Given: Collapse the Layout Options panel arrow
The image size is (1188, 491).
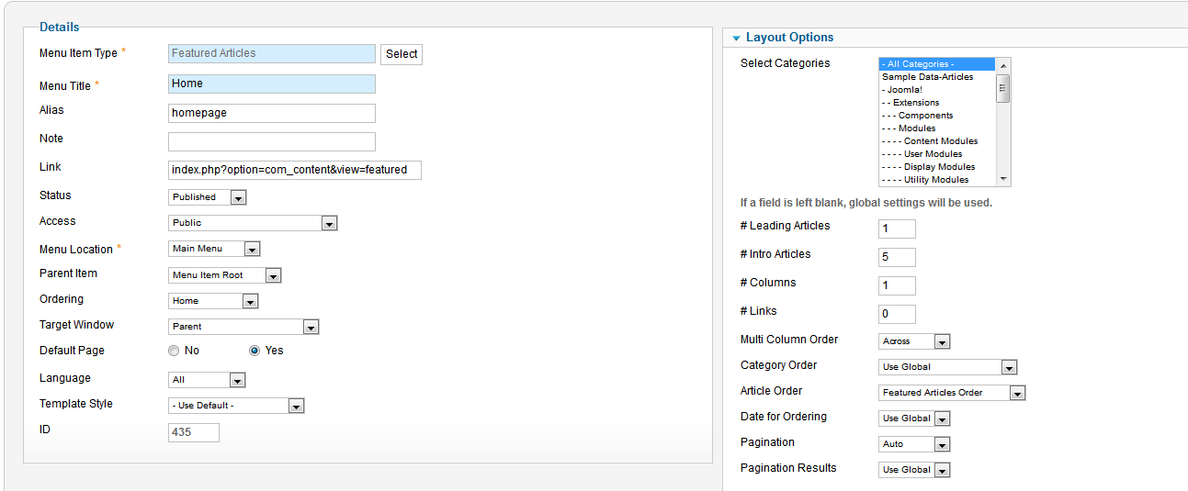Looking at the screenshot, I should 737,39.
